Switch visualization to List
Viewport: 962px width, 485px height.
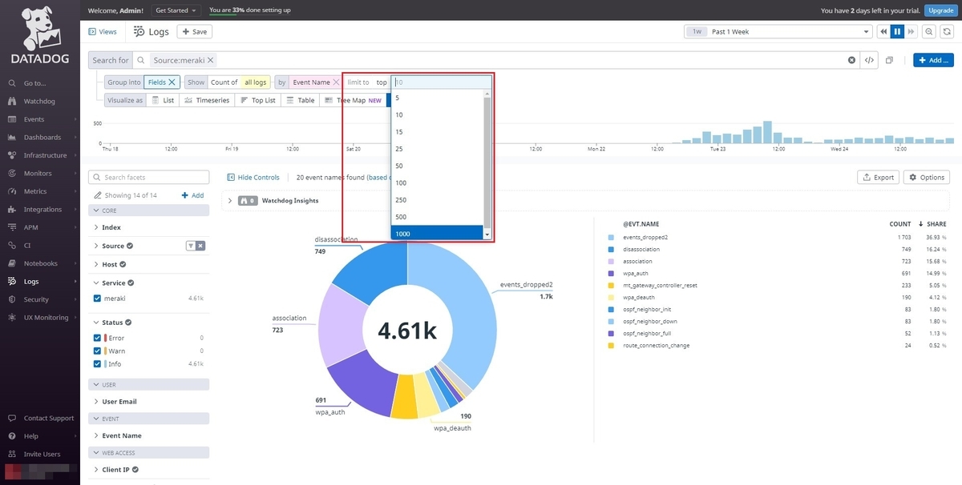163,100
